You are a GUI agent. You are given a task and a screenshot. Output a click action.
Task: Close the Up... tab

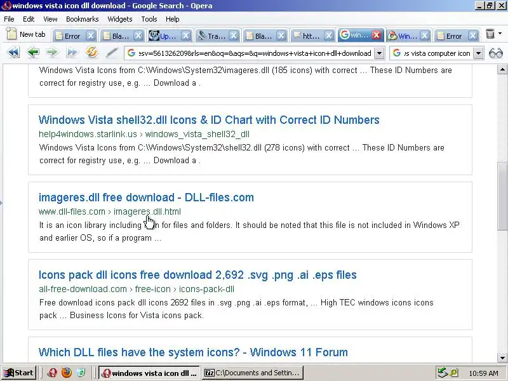(x=186, y=36)
